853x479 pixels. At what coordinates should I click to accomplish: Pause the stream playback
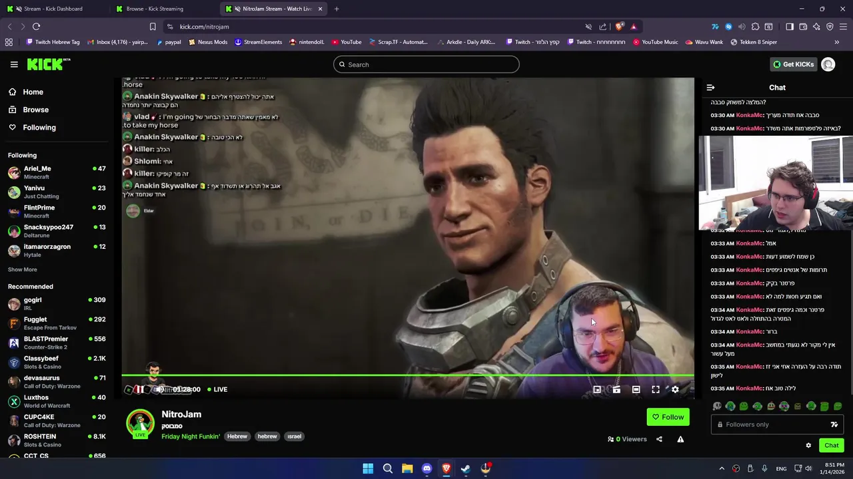pyautogui.click(x=139, y=389)
